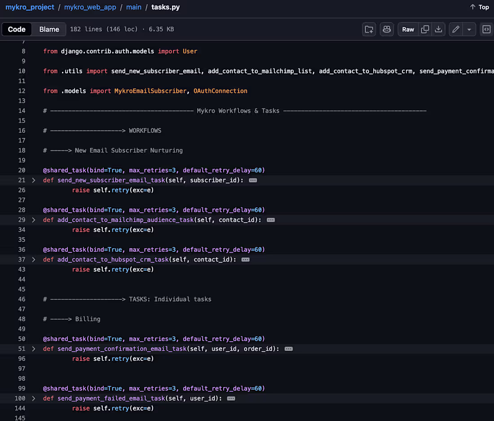Navigate to the main branch link
Image resolution: width=494 pixels, height=421 pixels.
[134, 7]
